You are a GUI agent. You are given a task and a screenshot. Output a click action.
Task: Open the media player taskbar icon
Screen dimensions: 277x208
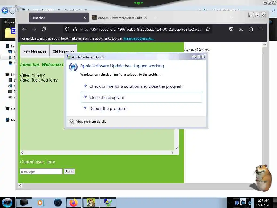(x=40, y=203)
